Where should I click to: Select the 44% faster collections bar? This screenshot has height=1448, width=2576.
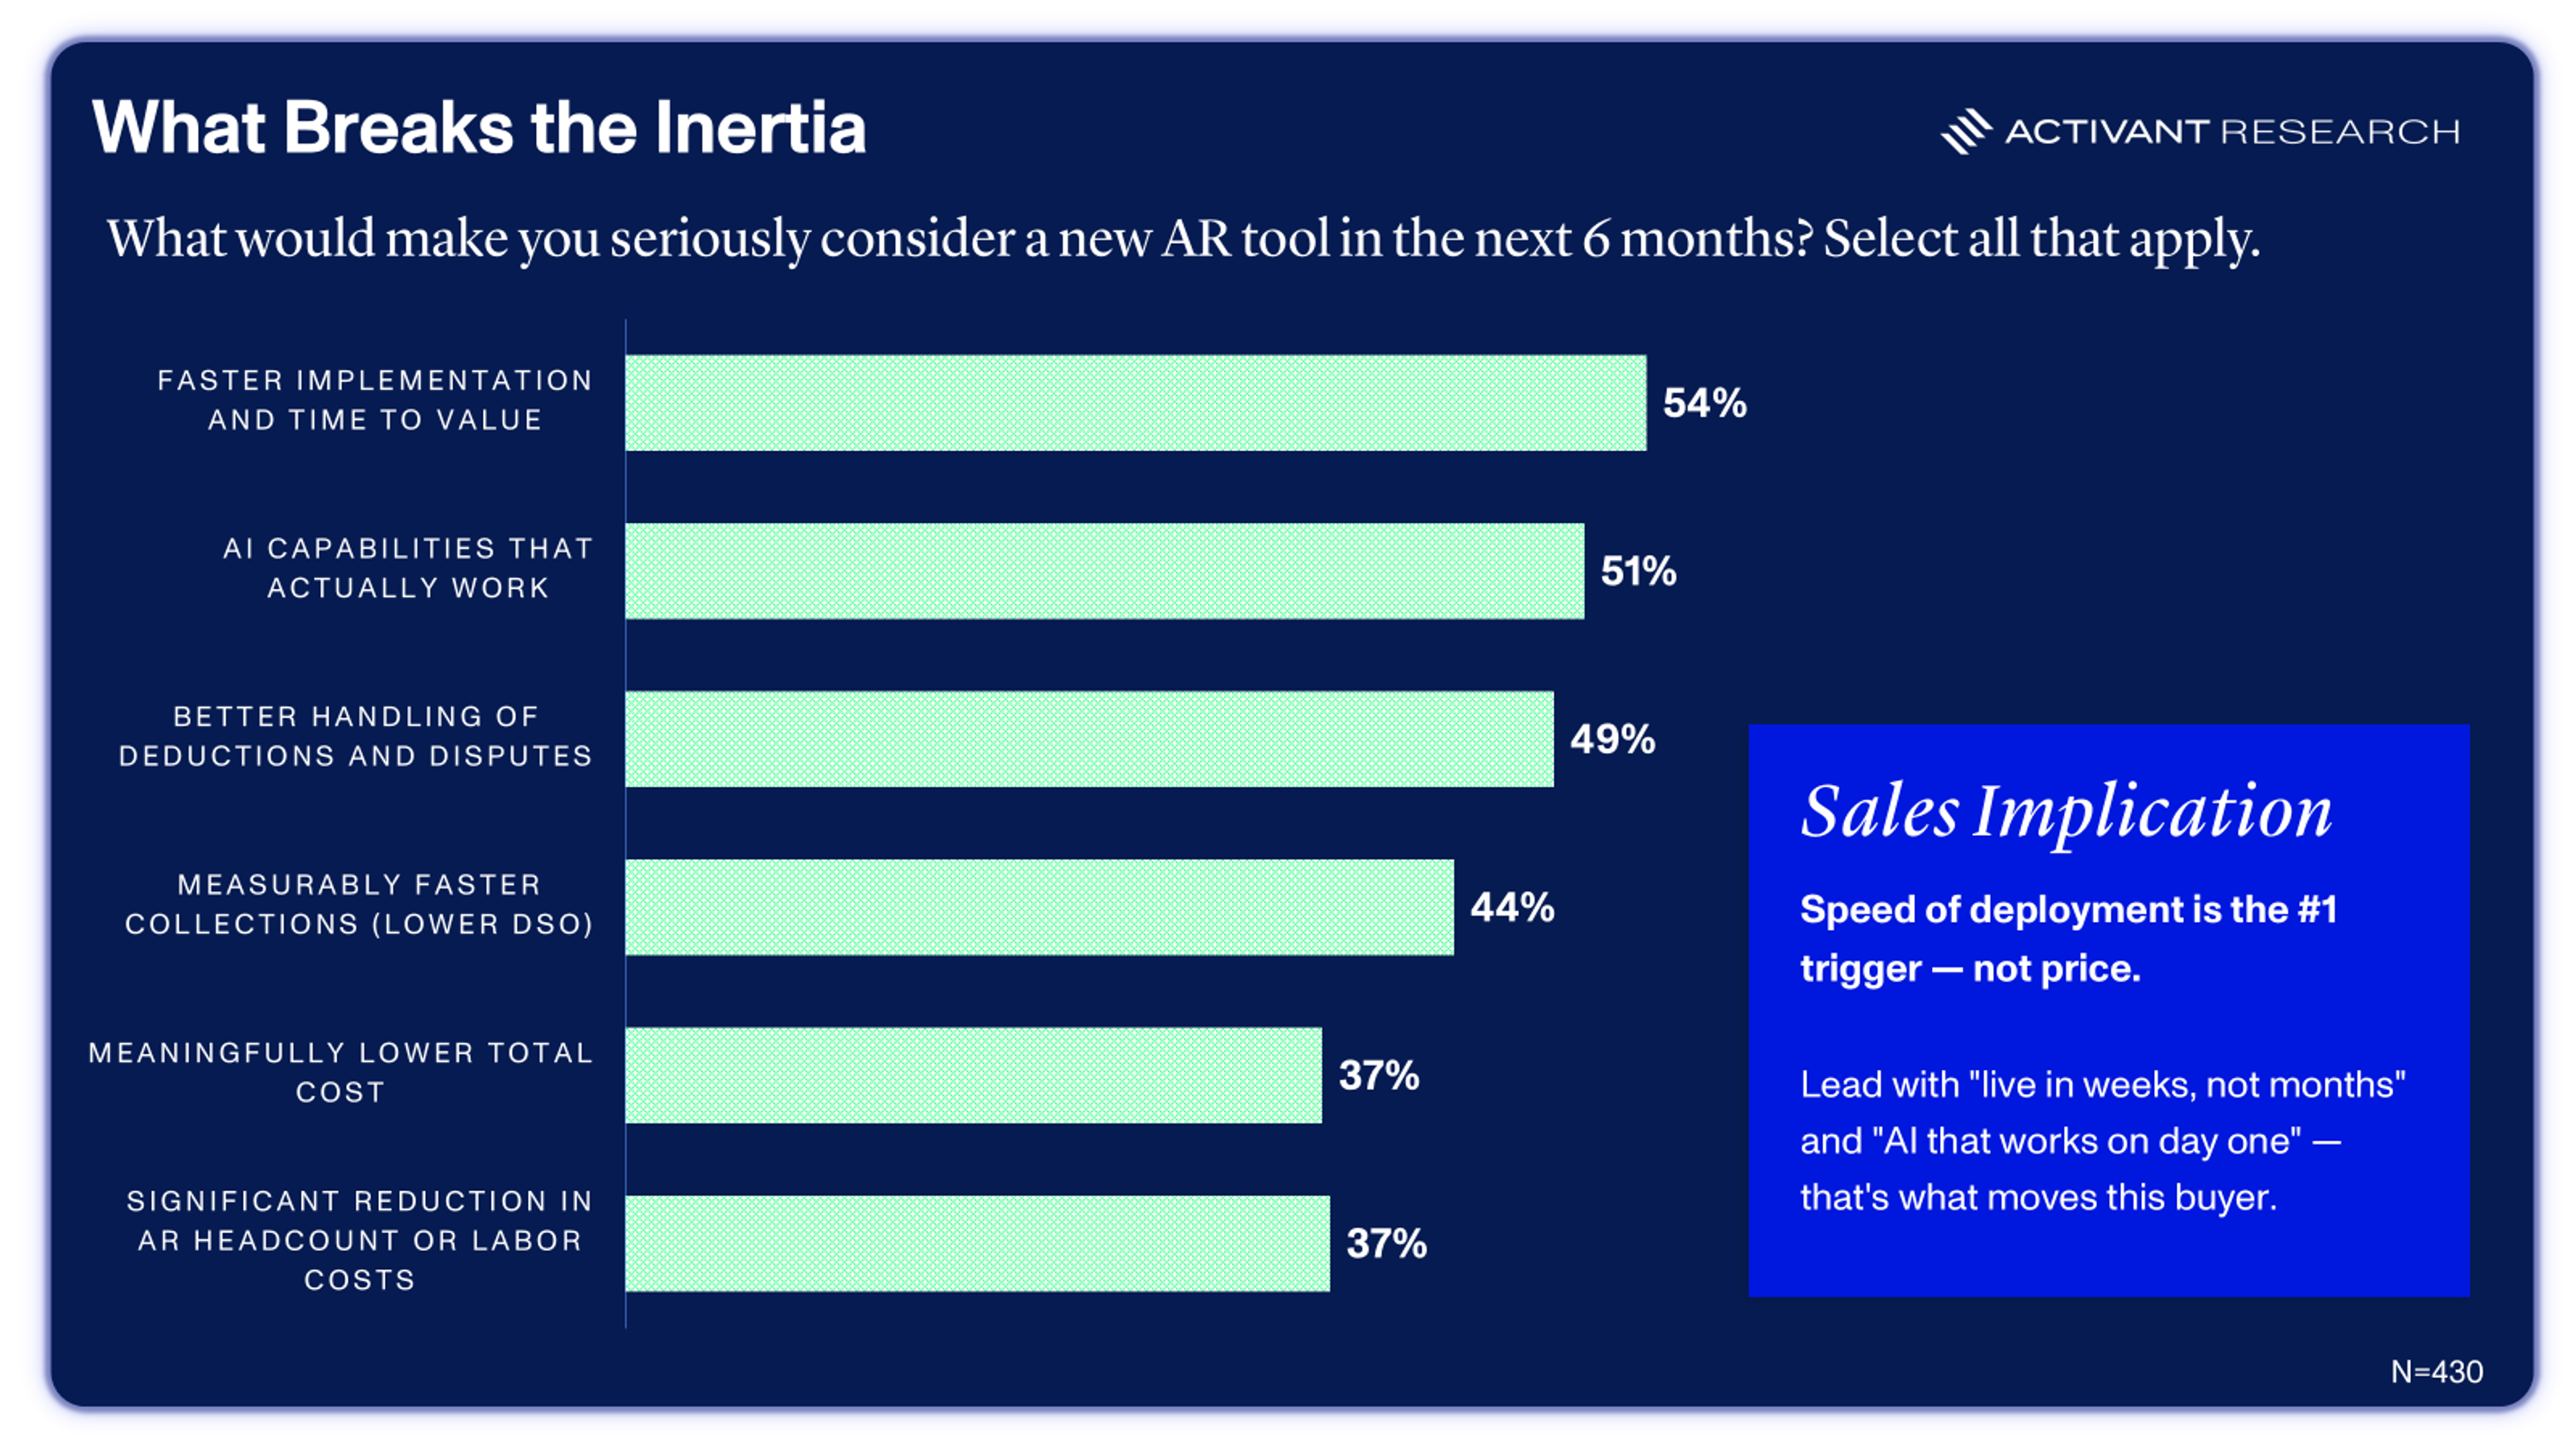click(1039, 908)
